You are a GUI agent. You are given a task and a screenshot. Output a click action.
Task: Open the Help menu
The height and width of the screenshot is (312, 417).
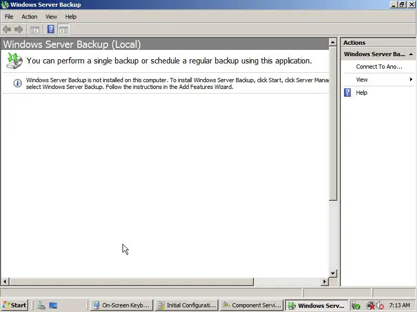(71, 17)
